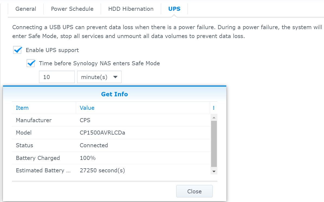Viewport: 324px width, 202px height.
Task: Switch to the General tab
Action: pyautogui.click(x=26, y=9)
